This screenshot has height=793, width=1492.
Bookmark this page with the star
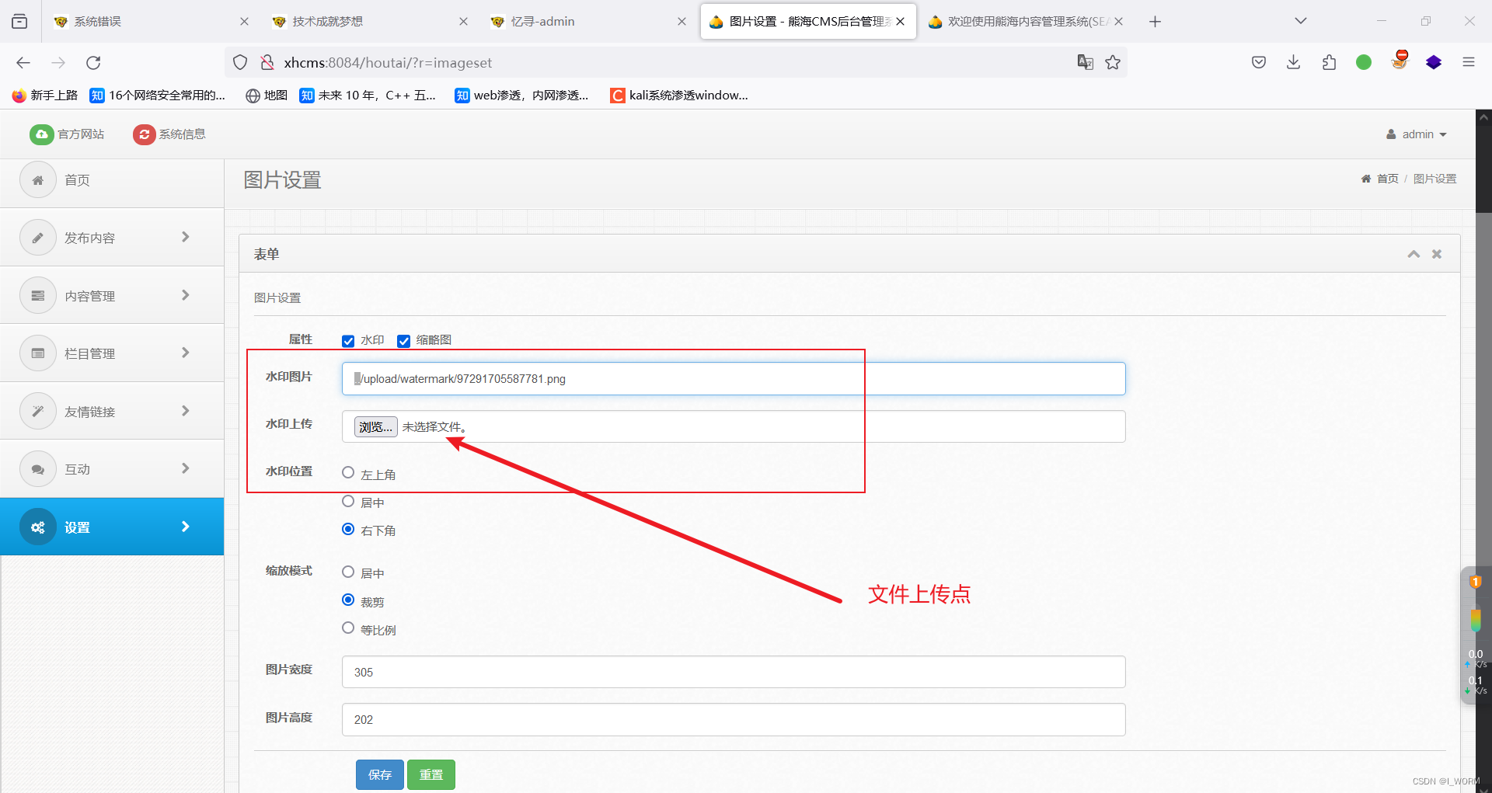point(1113,63)
